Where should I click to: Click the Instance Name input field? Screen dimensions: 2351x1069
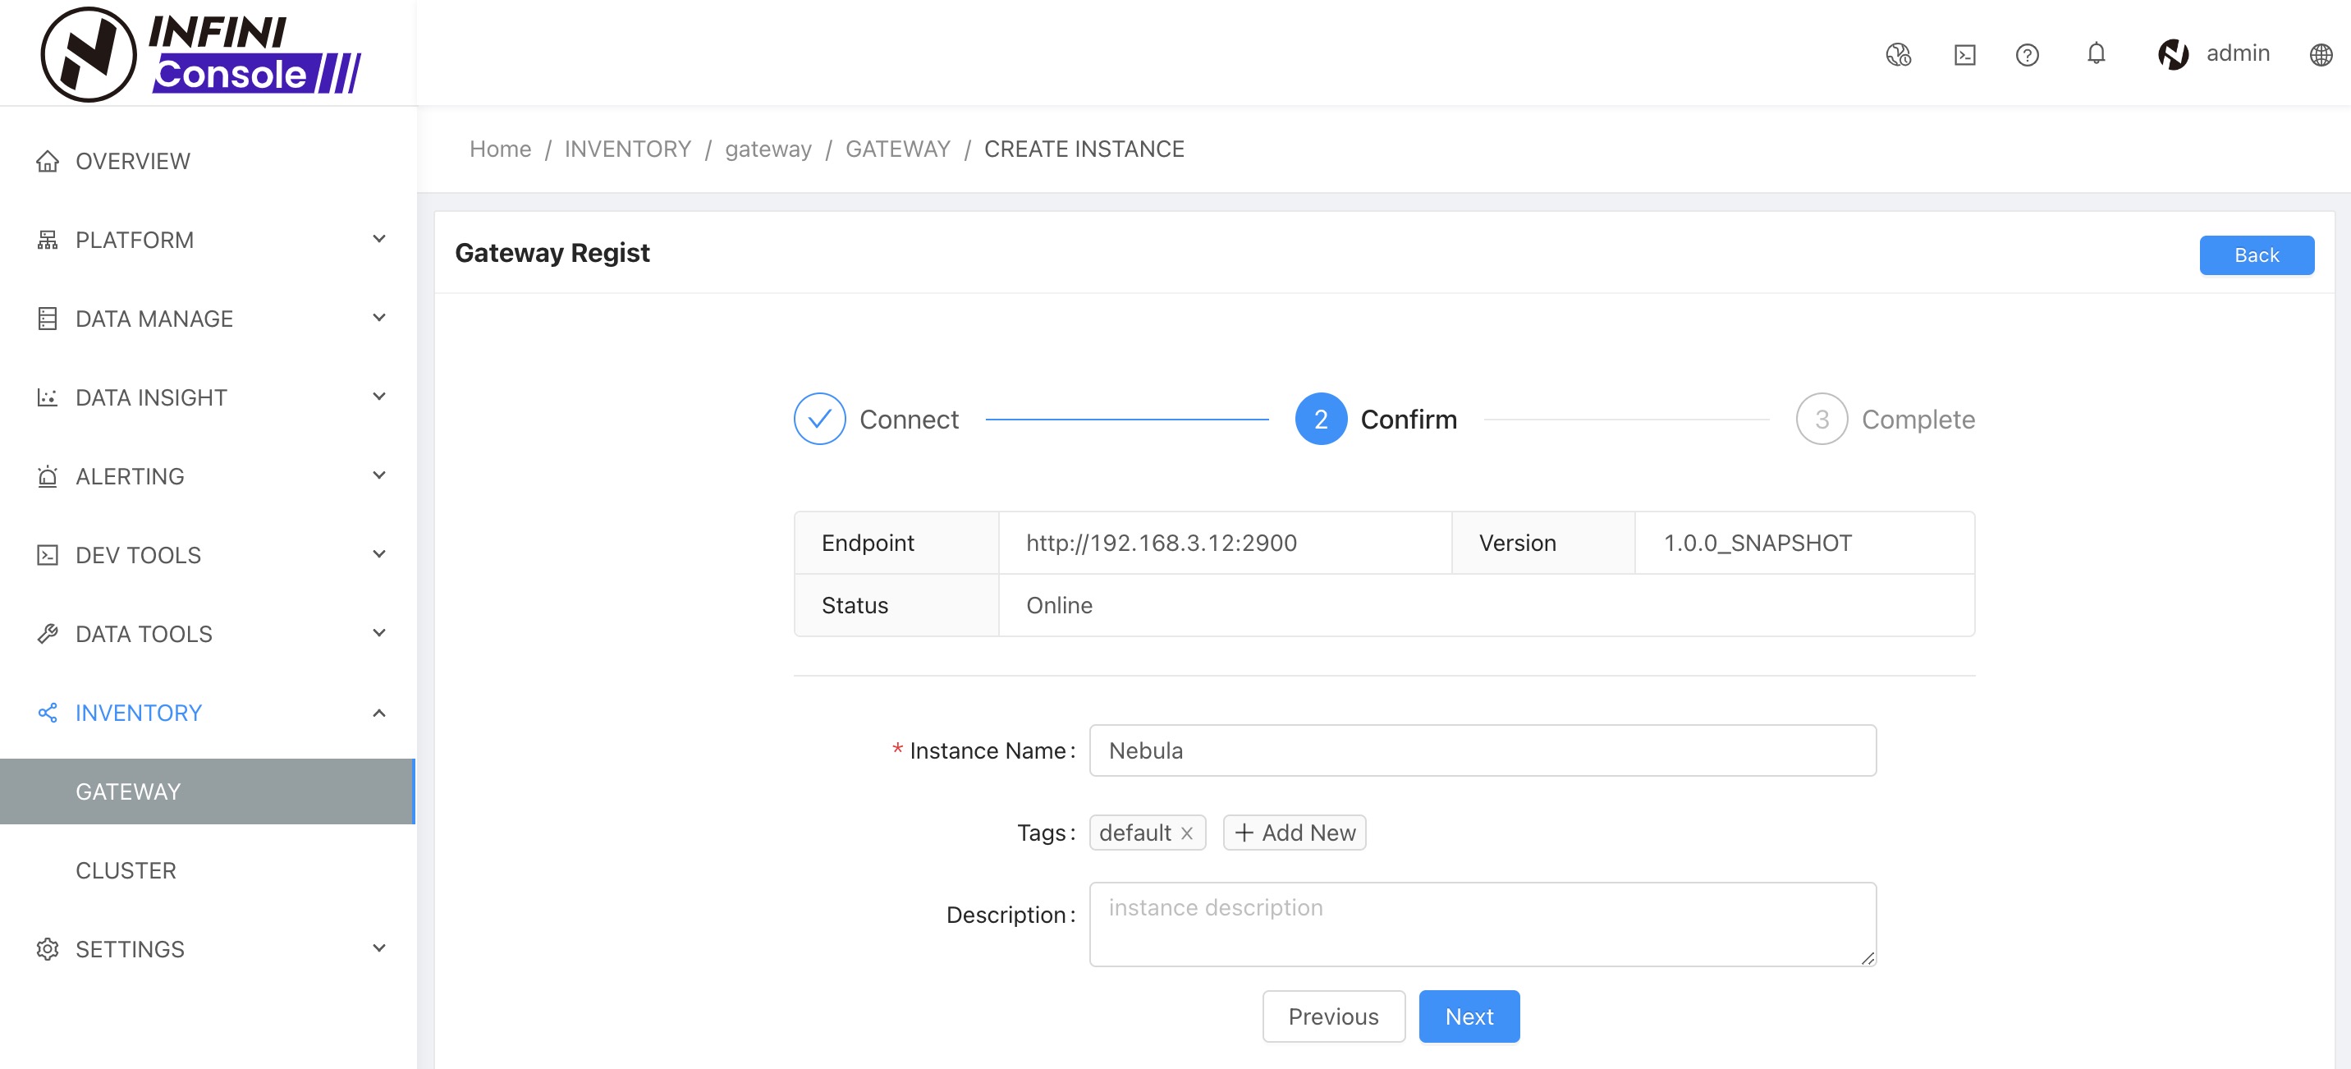coord(1481,750)
